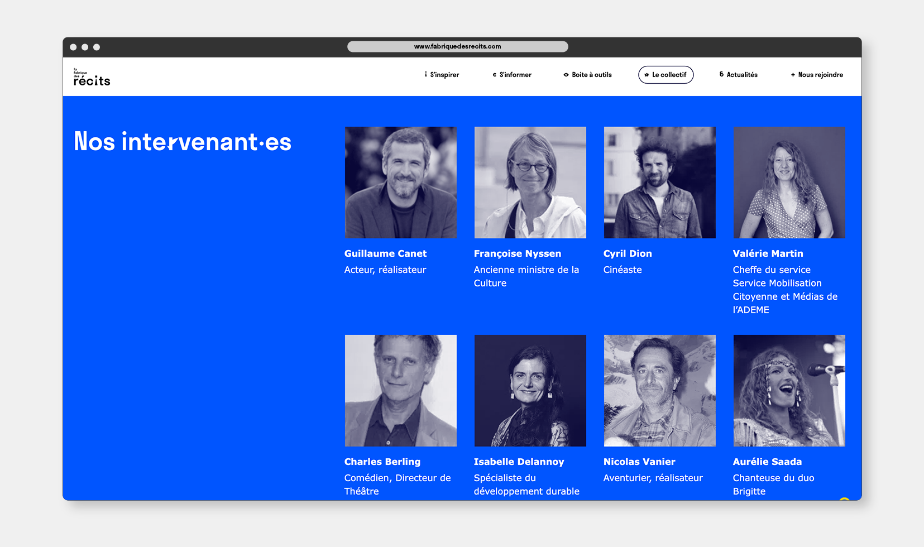The height and width of the screenshot is (547, 924).
Task: Open Aurélie Saada's portrait photo
Action: coord(789,391)
